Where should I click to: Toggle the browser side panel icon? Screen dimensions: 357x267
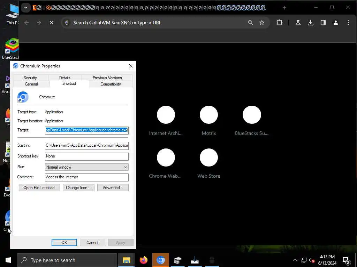point(323,23)
